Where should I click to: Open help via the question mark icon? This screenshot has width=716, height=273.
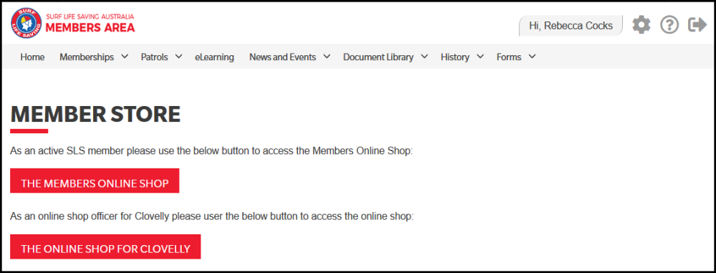coord(669,24)
